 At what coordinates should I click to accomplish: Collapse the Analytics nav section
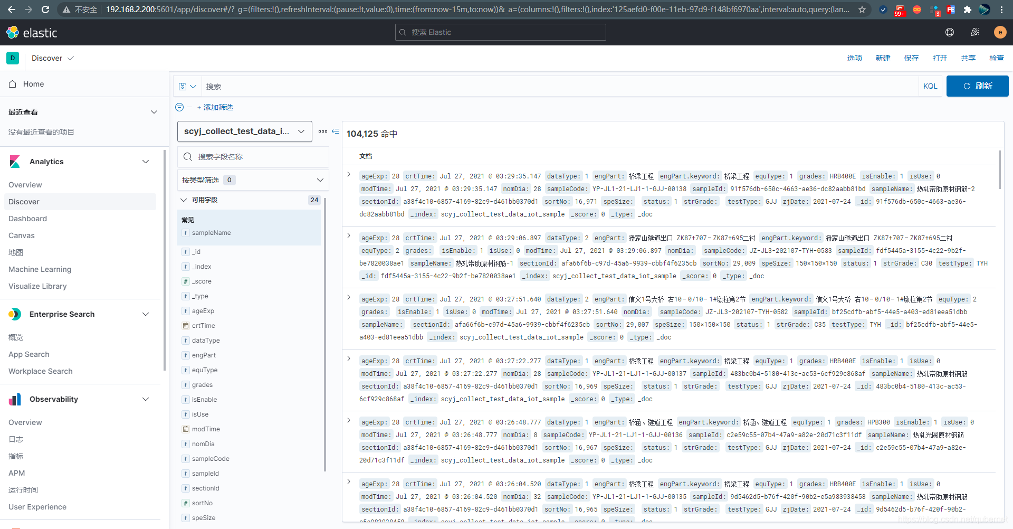[x=146, y=162]
